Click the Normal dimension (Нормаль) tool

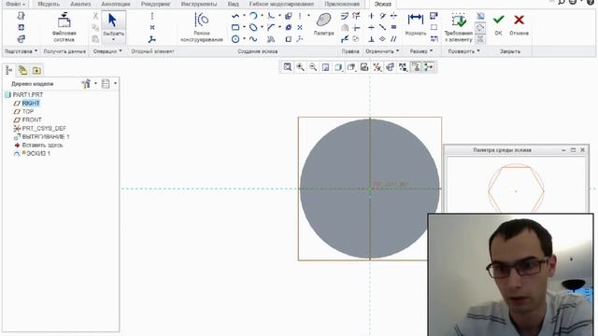click(415, 24)
